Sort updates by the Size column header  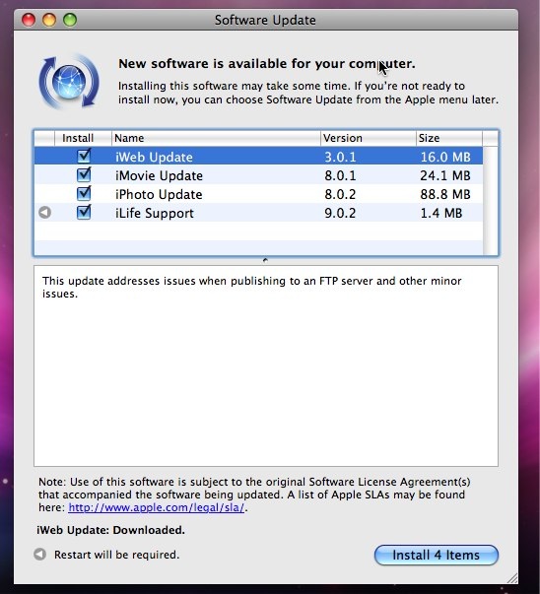[449, 138]
